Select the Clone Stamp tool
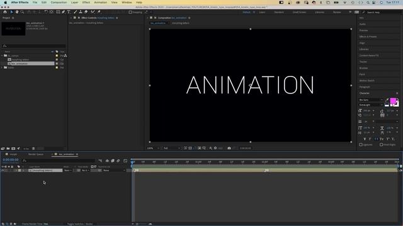The image size is (403, 226). 81,12
